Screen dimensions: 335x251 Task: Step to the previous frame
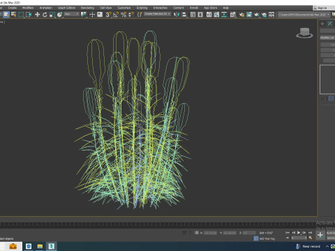pyautogui.click(x=293, y=232)
